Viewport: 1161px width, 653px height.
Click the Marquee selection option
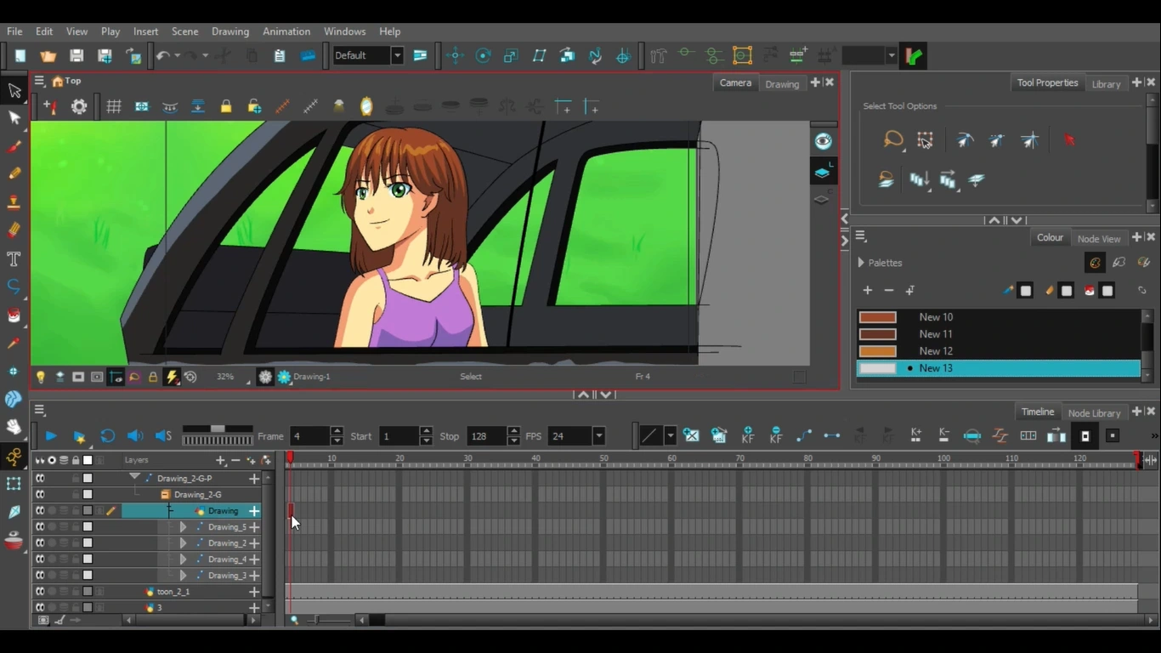tap(926, 140)
